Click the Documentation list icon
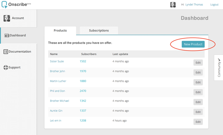This screenshot has width=223, height=135. 6,51
